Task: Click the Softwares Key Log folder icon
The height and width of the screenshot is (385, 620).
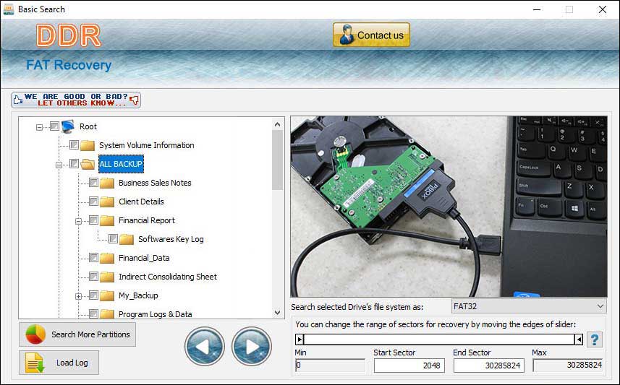Action: pyautogui.click(x=127, y=239)
